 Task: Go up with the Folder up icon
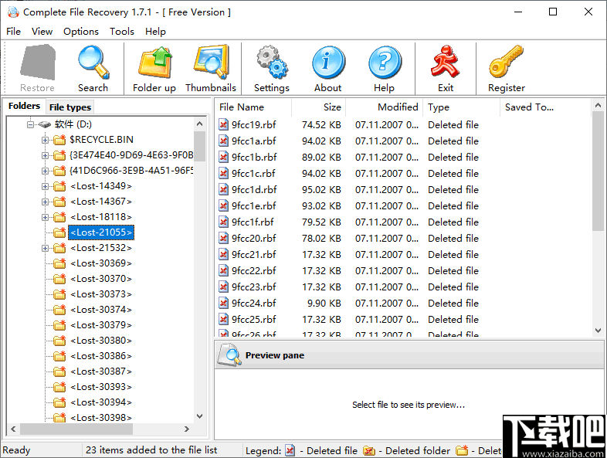coord(155,63)
